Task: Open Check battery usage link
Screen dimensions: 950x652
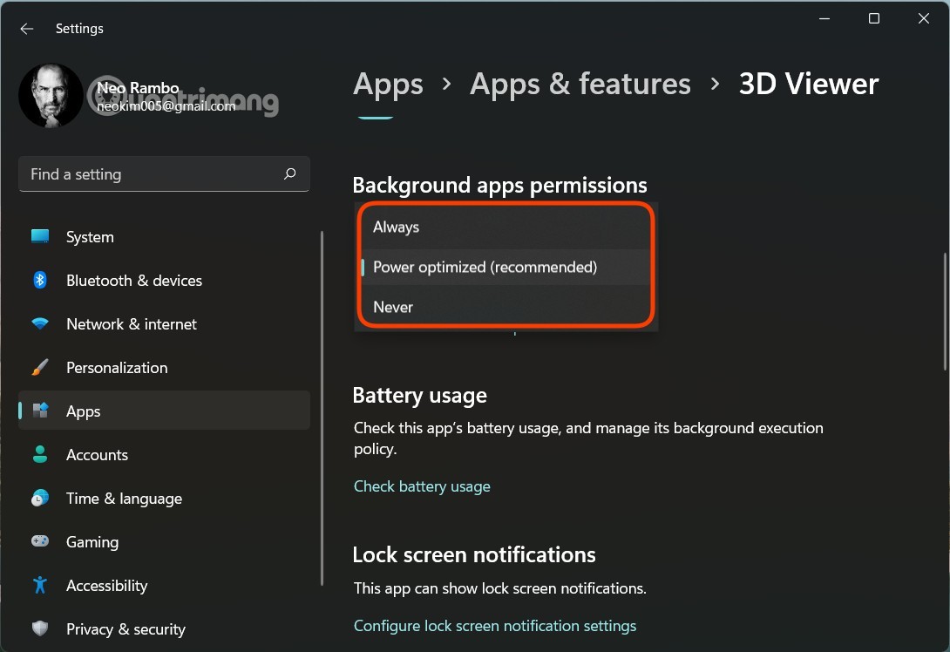Action: coord(422,486)
